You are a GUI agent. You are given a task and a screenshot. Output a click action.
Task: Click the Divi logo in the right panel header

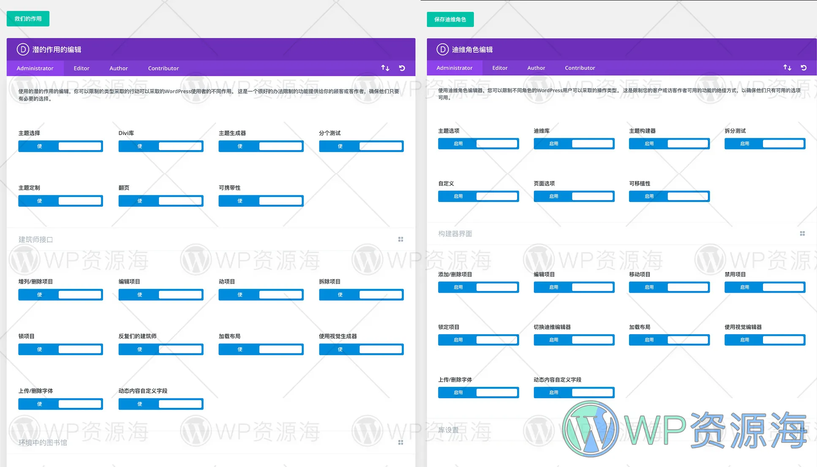point(442,49)
